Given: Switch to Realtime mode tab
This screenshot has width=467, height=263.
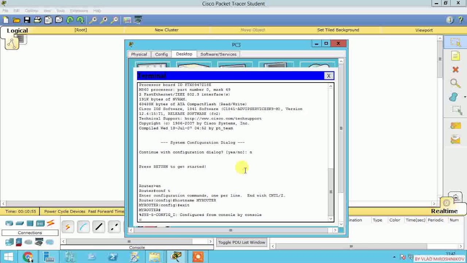Looking at the screenshot, I should pos(444,211).
